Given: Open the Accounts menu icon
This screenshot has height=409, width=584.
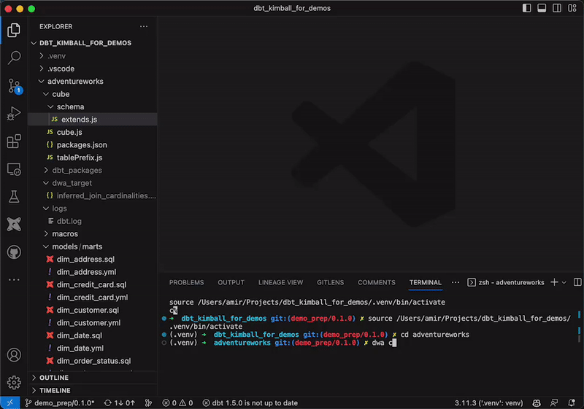Looking at the screenshot, I should click(x=14, y=355).
